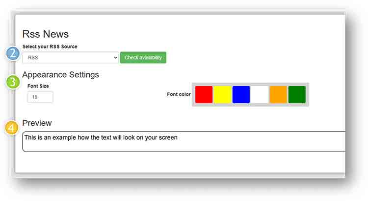The height and width of the screenshot is (201, 368).
Task: Click the example sentence in the preview
Action: [x=101, y=137]
